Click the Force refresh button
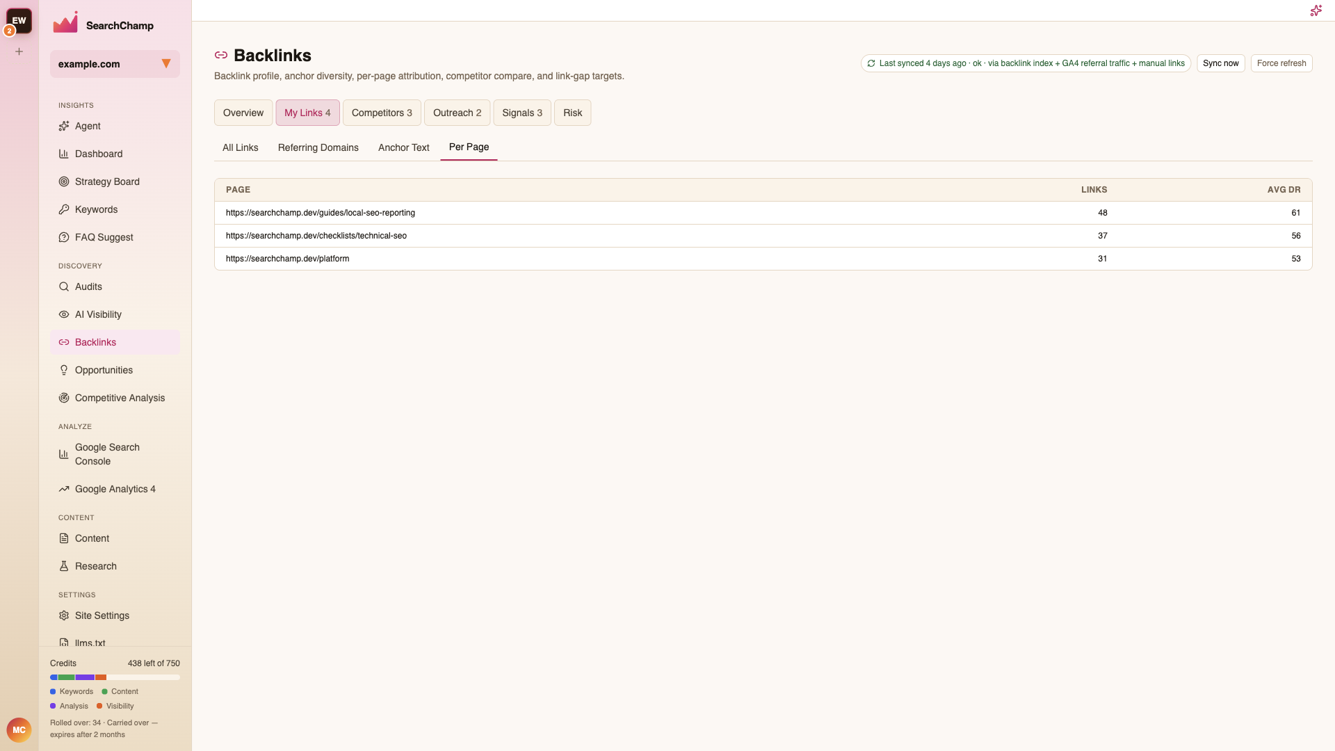This screenshot has height=751, width=1335. [x=1281, y=63]
